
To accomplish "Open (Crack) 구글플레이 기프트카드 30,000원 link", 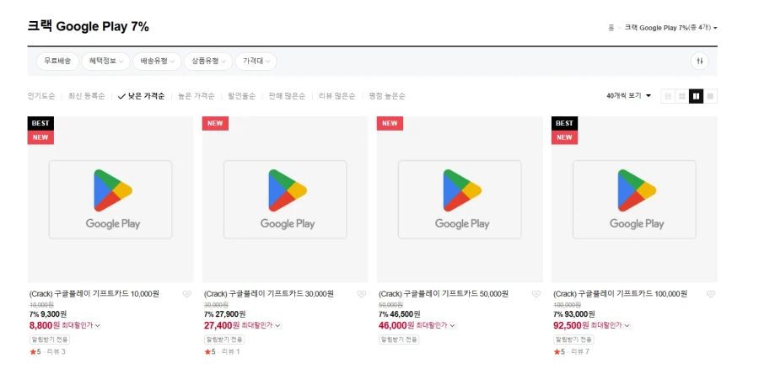I will (269, 294).
